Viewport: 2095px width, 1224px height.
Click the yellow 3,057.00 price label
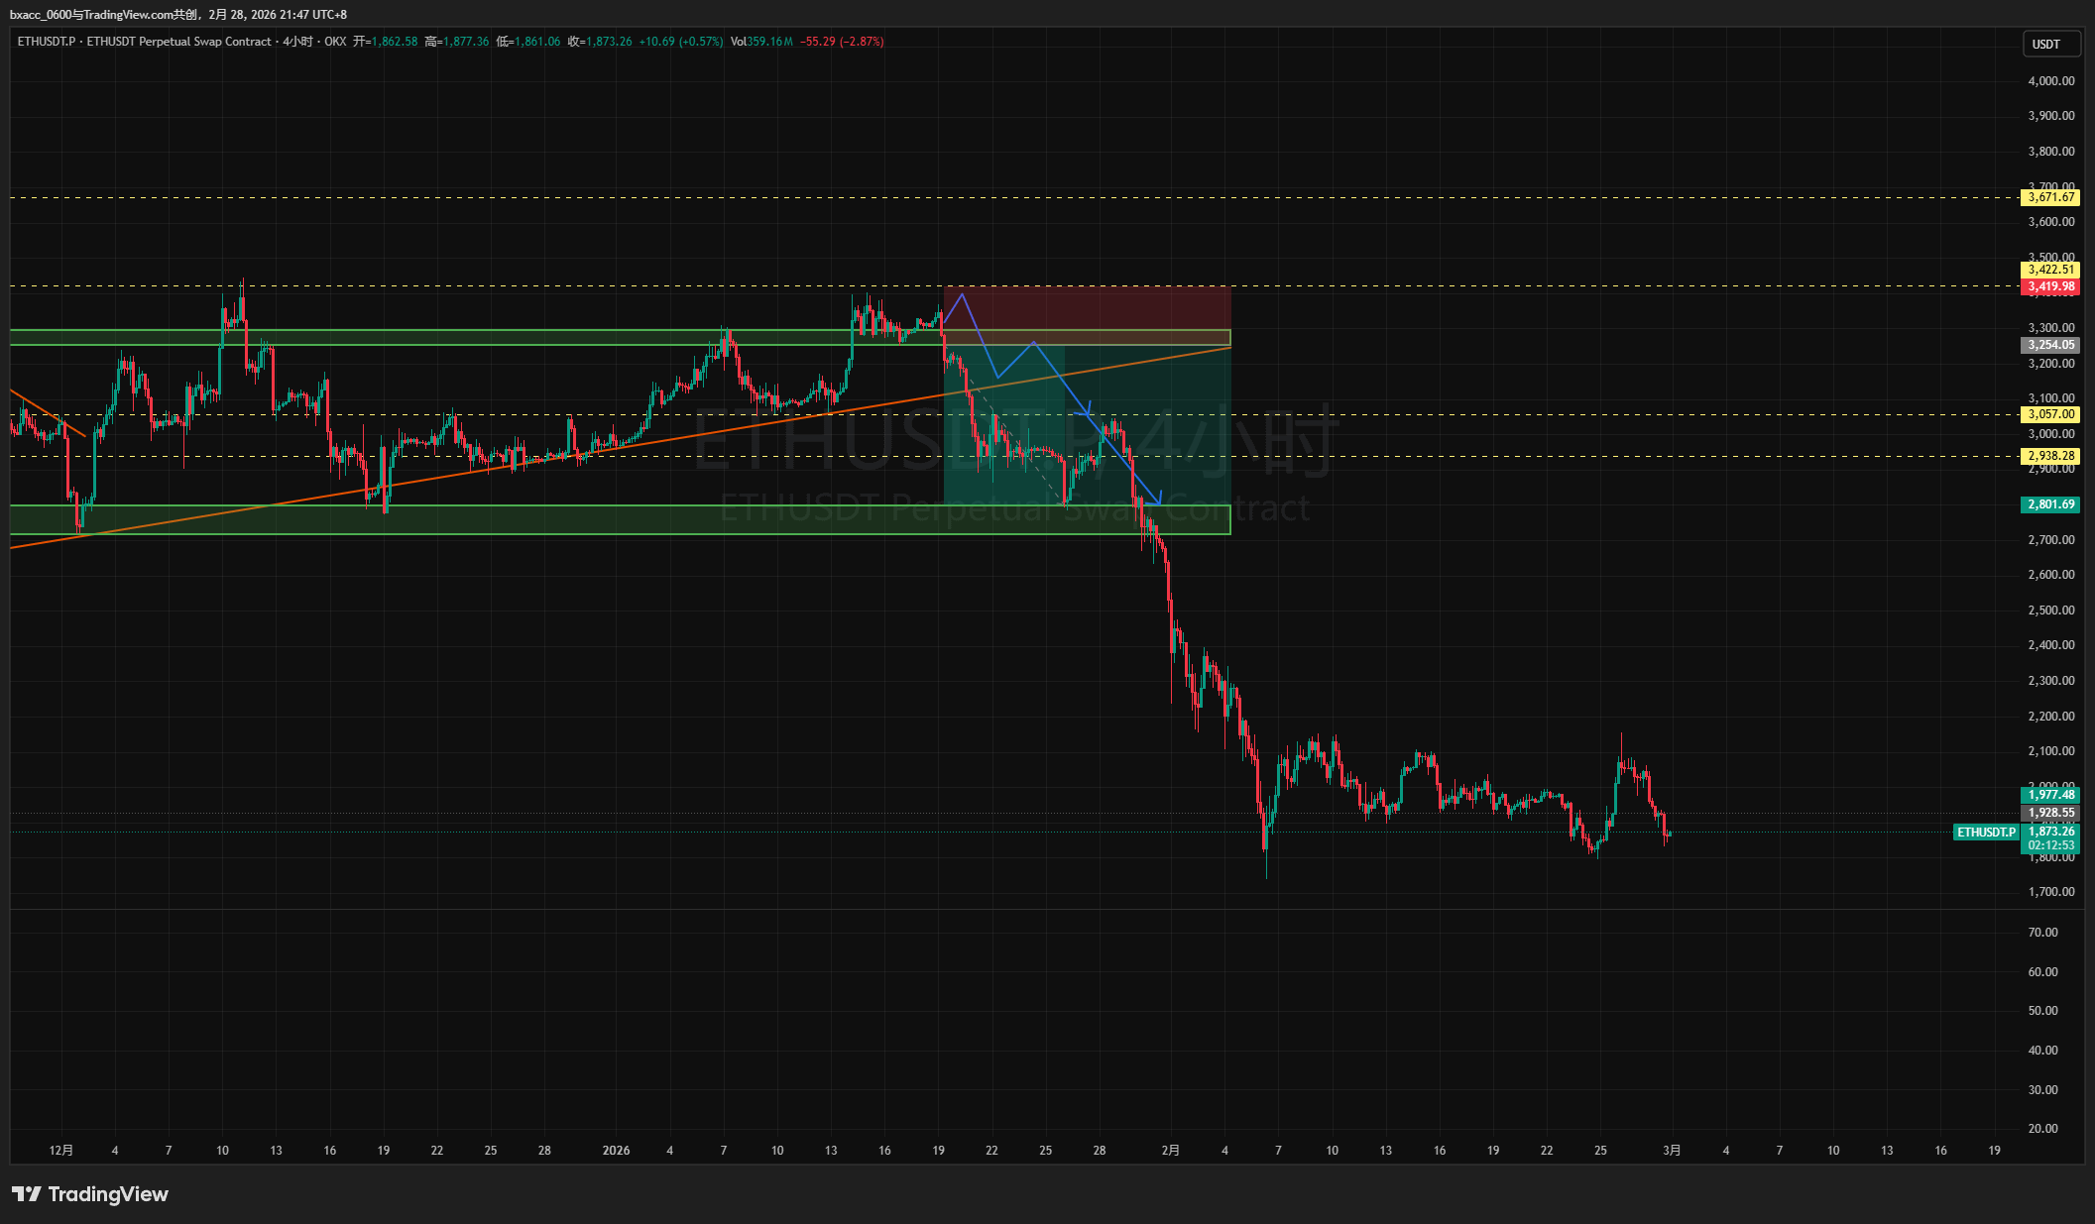2050,414
